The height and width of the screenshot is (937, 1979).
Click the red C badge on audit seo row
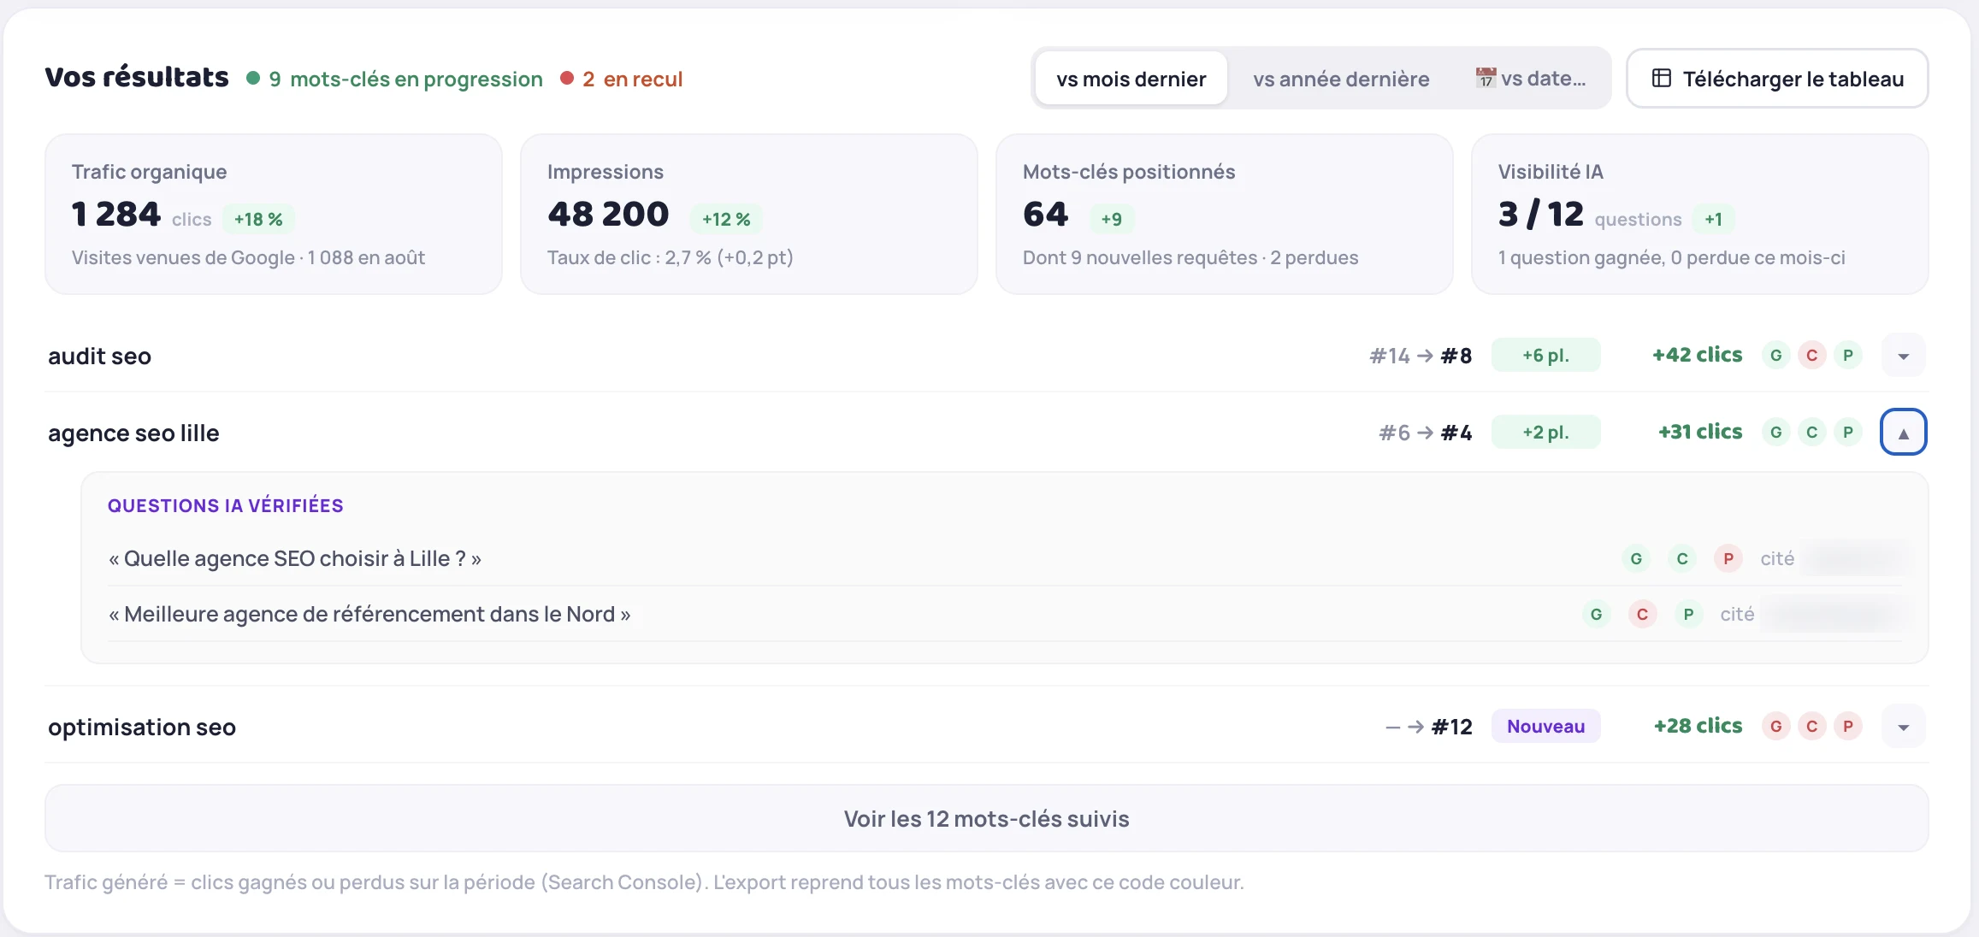(x=1812, y=356)
